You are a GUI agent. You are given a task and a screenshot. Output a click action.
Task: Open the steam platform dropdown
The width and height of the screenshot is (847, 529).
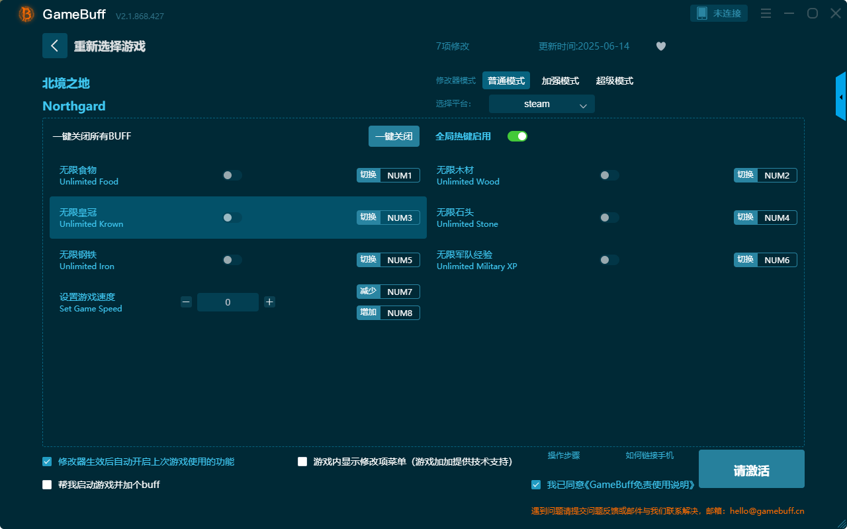point(542,104)
